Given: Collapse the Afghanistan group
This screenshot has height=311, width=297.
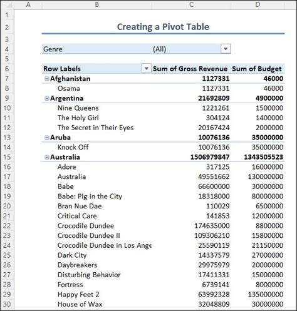Looking at the screenshot, I should pyautogui.click(x=47, y=79).
